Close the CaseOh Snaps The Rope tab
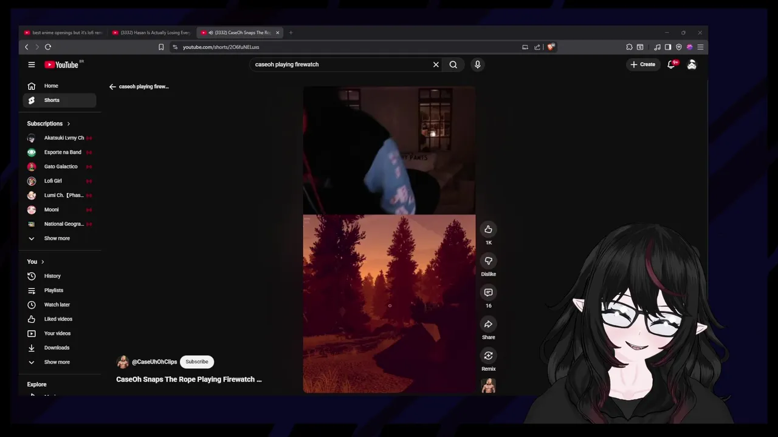 coord(277,33)
